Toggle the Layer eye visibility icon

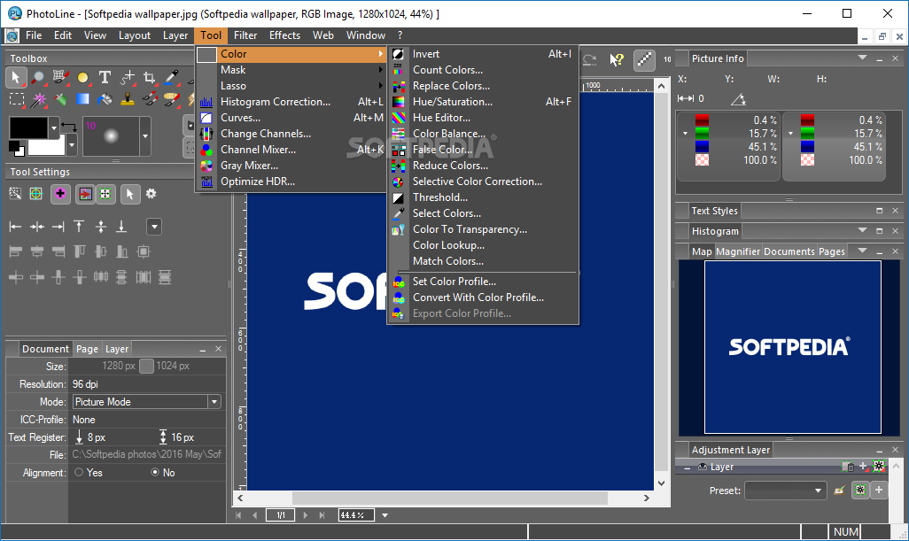(x=702, y=467)
